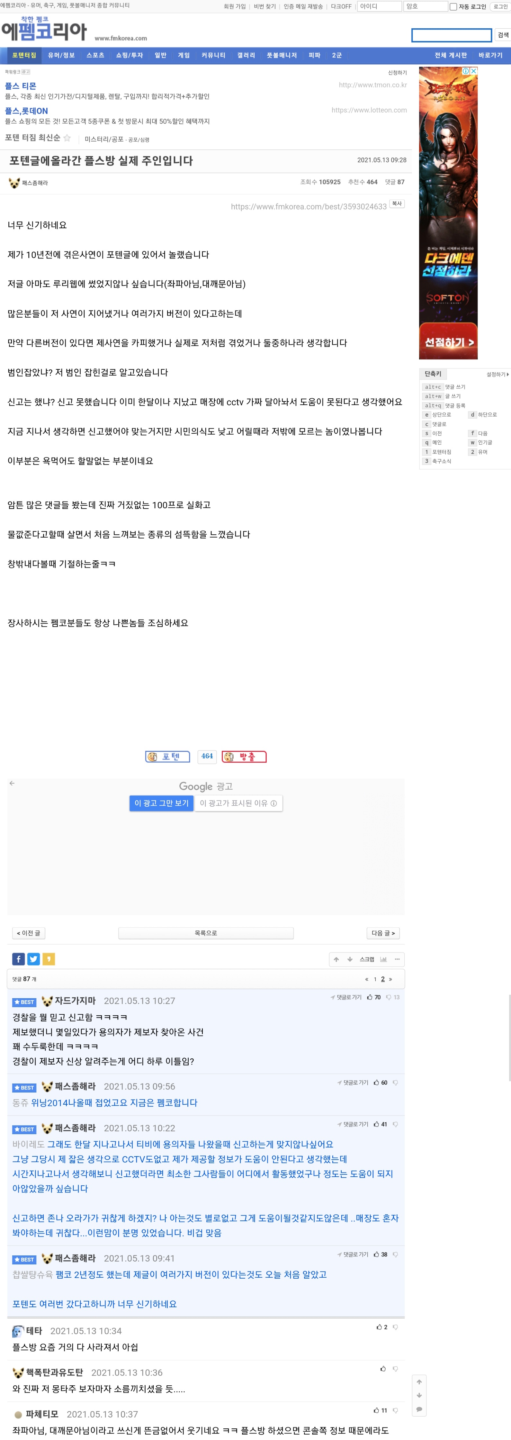Click the 목록으로 list button
The image size is (511, 1440).
(x=206, y=933)
